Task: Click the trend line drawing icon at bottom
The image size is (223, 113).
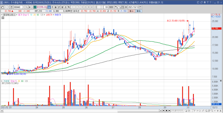Action: [x=203, y=111]
